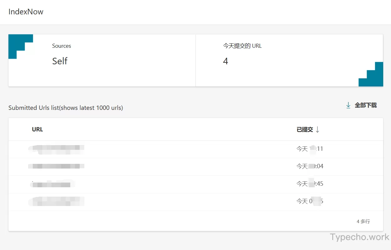
Task: Open the blurred URL in the :04 row
Action: tap(56, 166)
